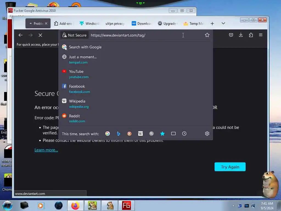Search this time with Bing icon

tap(119, 134)
